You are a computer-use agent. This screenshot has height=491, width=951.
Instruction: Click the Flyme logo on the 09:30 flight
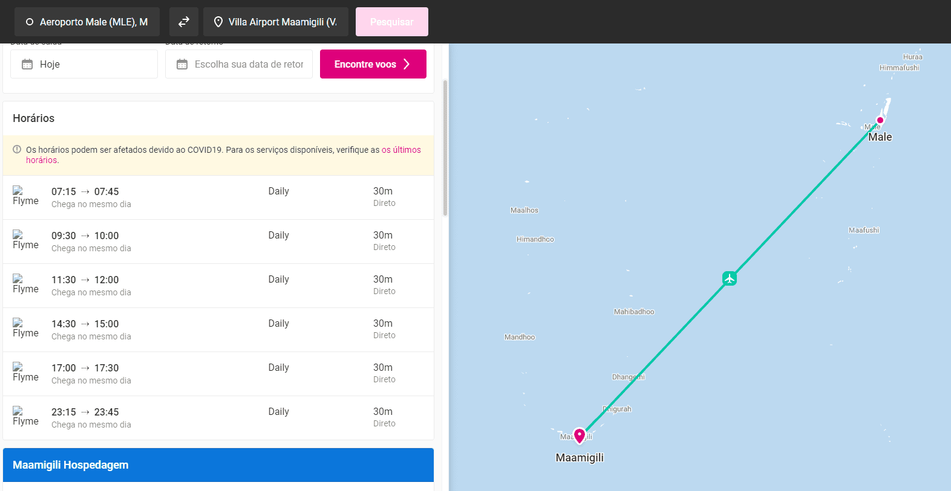[x=25, y=240]
